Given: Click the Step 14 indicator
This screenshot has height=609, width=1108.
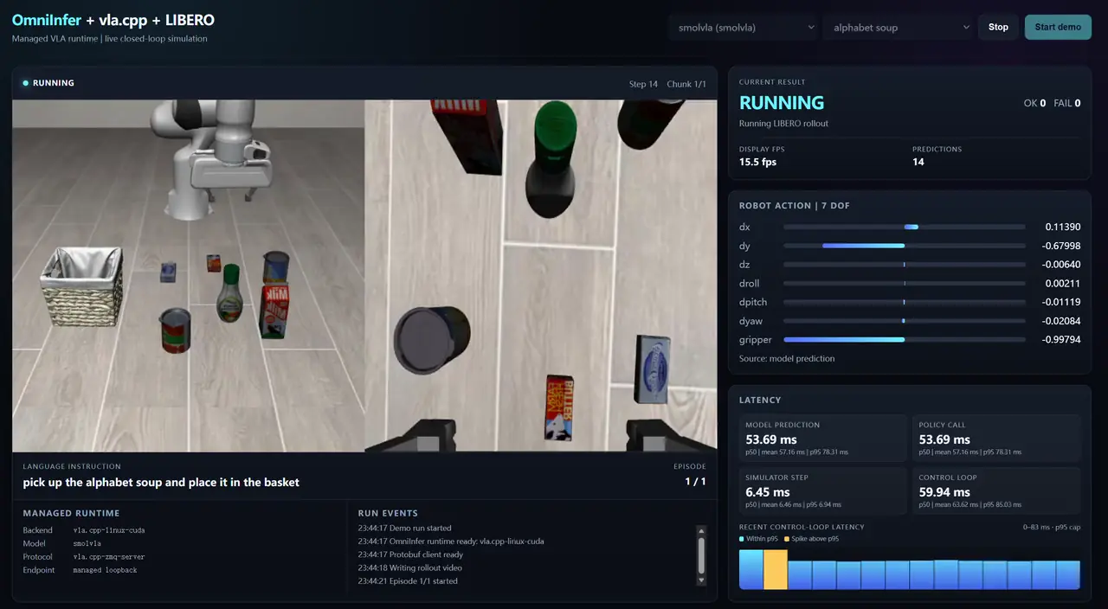Looking at the screenshot, I should pos(643,84).
